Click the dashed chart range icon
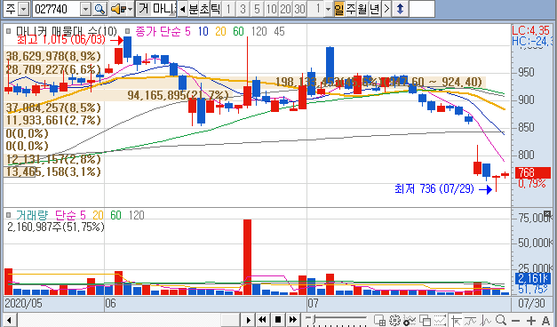The width and height of the screenshot is (557, 327). click(440, 321)
